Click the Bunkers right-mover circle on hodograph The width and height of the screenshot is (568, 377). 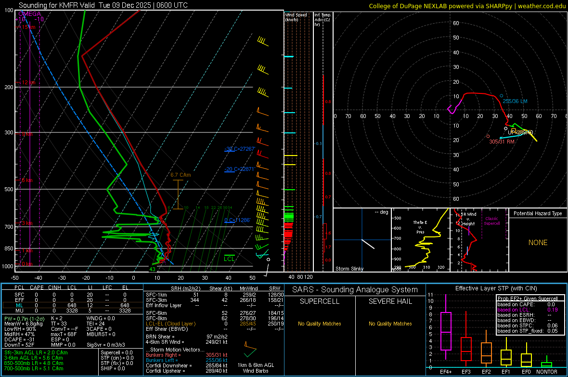[x=488, y=136]
